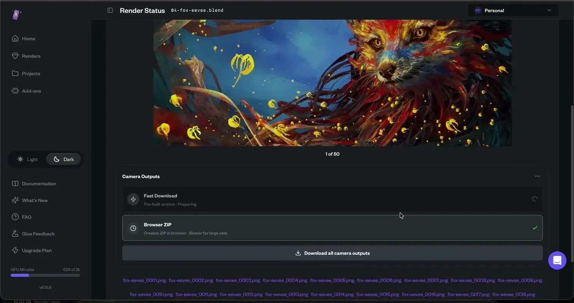This screenshot has width=574, height=303.
Task: Open Renders in the sidebar
Action: tap(31, 56)
